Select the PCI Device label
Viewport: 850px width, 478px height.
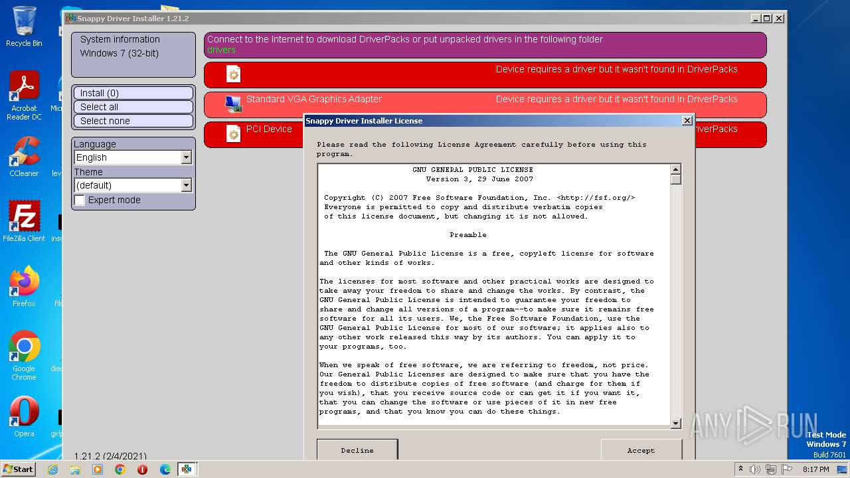tap(269, 129)
